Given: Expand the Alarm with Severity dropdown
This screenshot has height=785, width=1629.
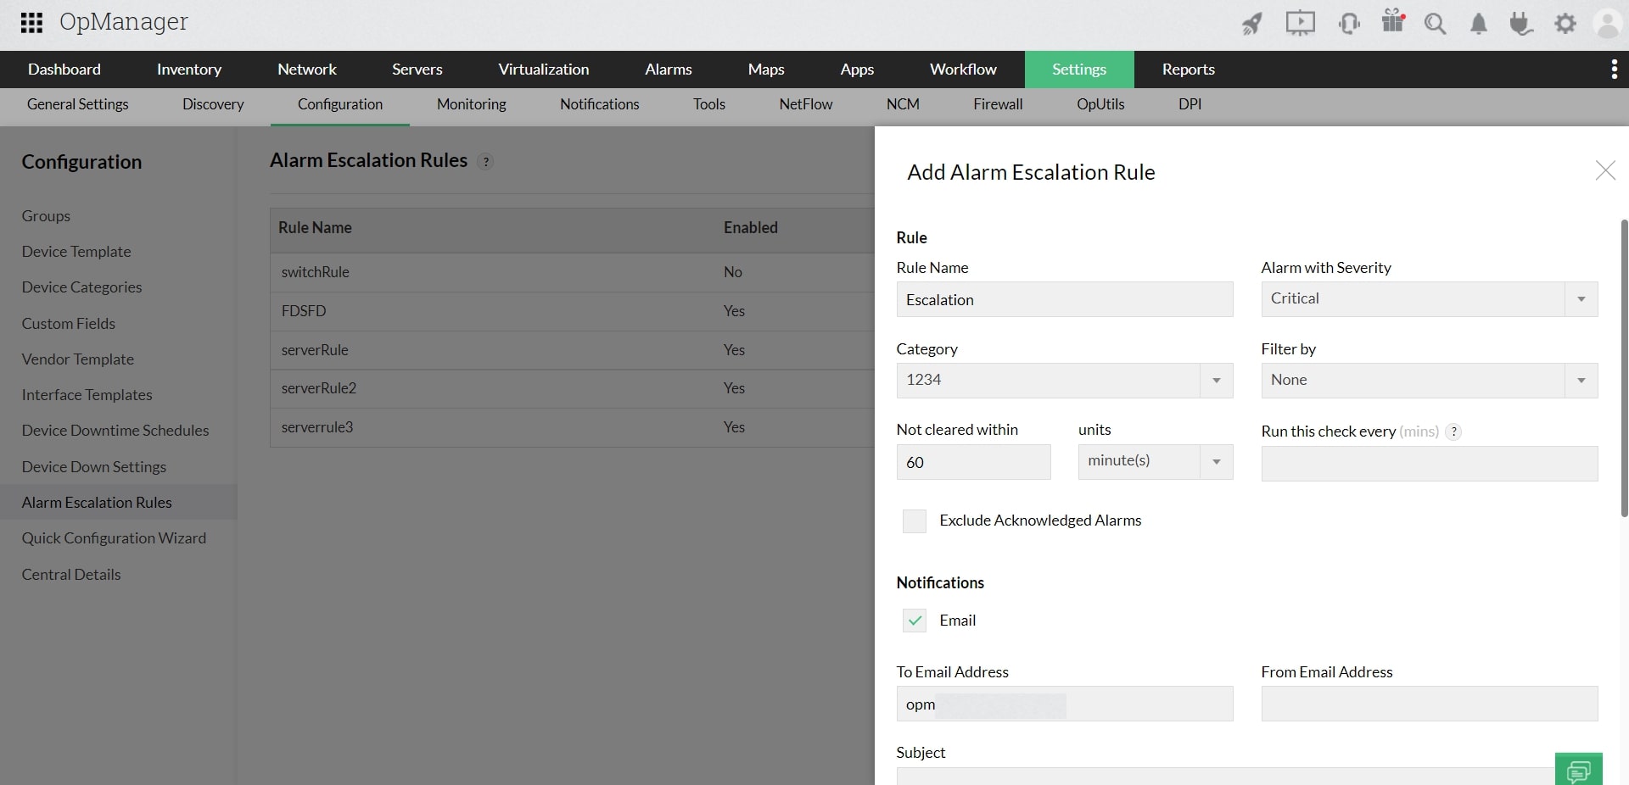Looking at the screenshot, I should pos(1581,299).
